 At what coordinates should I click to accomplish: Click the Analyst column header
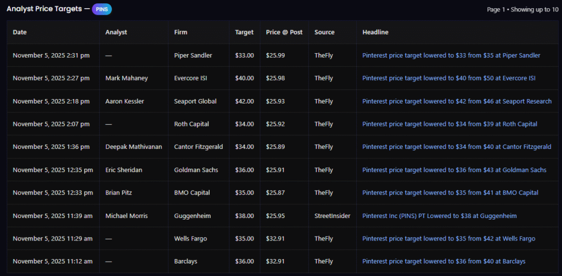pos(116,32)
